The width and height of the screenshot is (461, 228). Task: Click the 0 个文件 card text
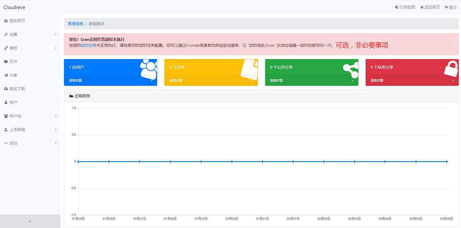coord(177,67)
